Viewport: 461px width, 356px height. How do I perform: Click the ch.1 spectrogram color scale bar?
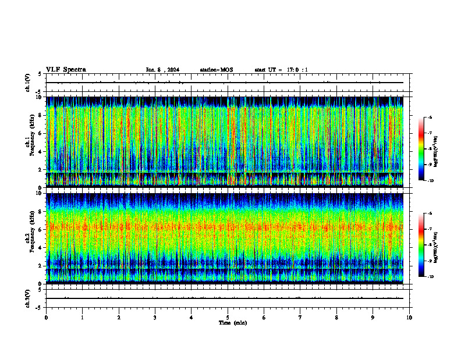421,149
